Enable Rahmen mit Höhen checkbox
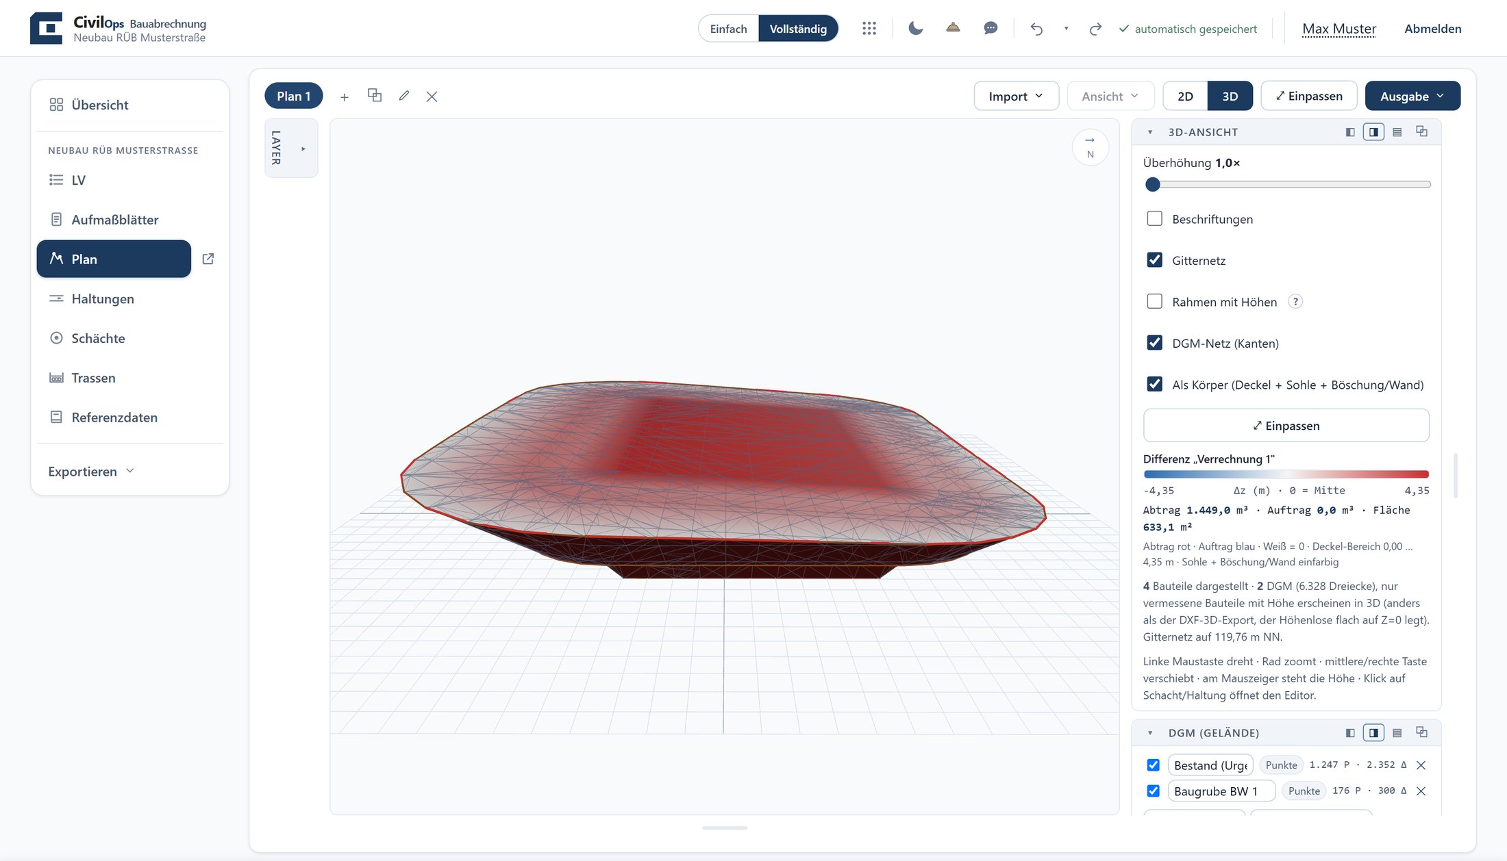Viewport: 1507px width, 861px height. point(1154,301)
